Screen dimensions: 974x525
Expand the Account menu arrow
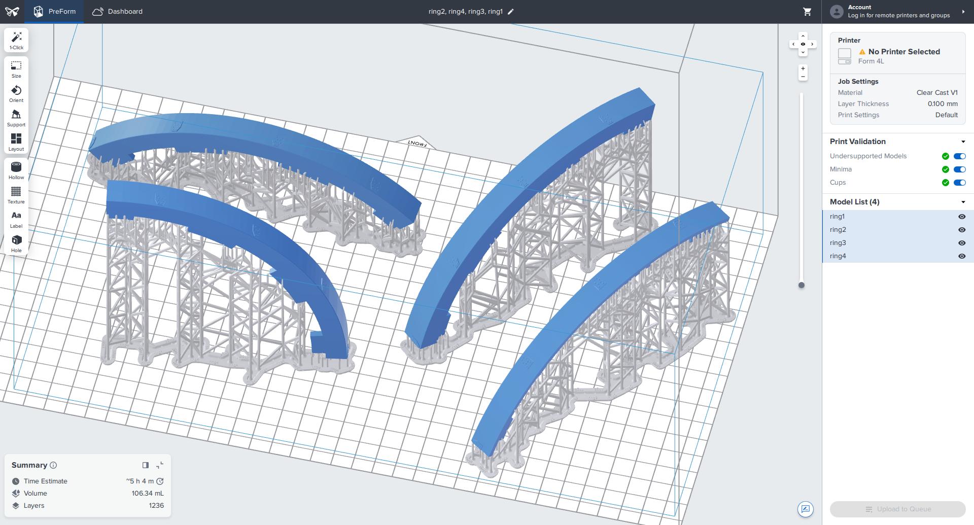[963, 12]
